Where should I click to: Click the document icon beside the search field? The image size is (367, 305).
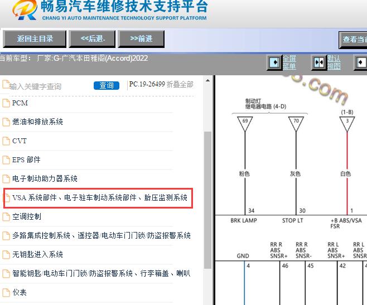6,84
